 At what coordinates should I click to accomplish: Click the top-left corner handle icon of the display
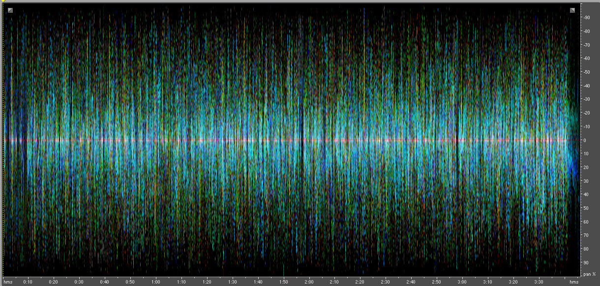coord(10,10)
